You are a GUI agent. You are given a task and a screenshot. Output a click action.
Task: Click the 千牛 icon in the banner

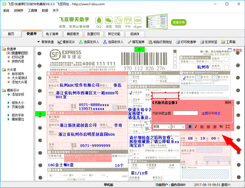pos(128,20)
